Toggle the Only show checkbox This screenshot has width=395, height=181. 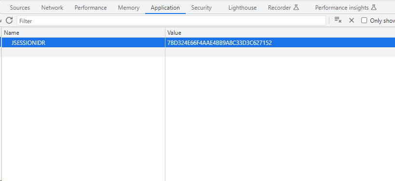tap(364, 20)
